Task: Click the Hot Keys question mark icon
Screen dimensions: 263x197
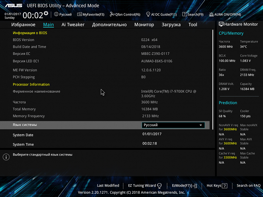Action: pos(225,186)
